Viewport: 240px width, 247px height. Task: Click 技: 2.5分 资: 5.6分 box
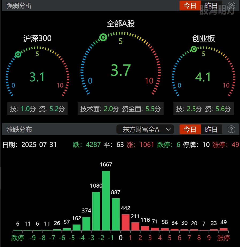pyautogui.click(x=203, y=109)
